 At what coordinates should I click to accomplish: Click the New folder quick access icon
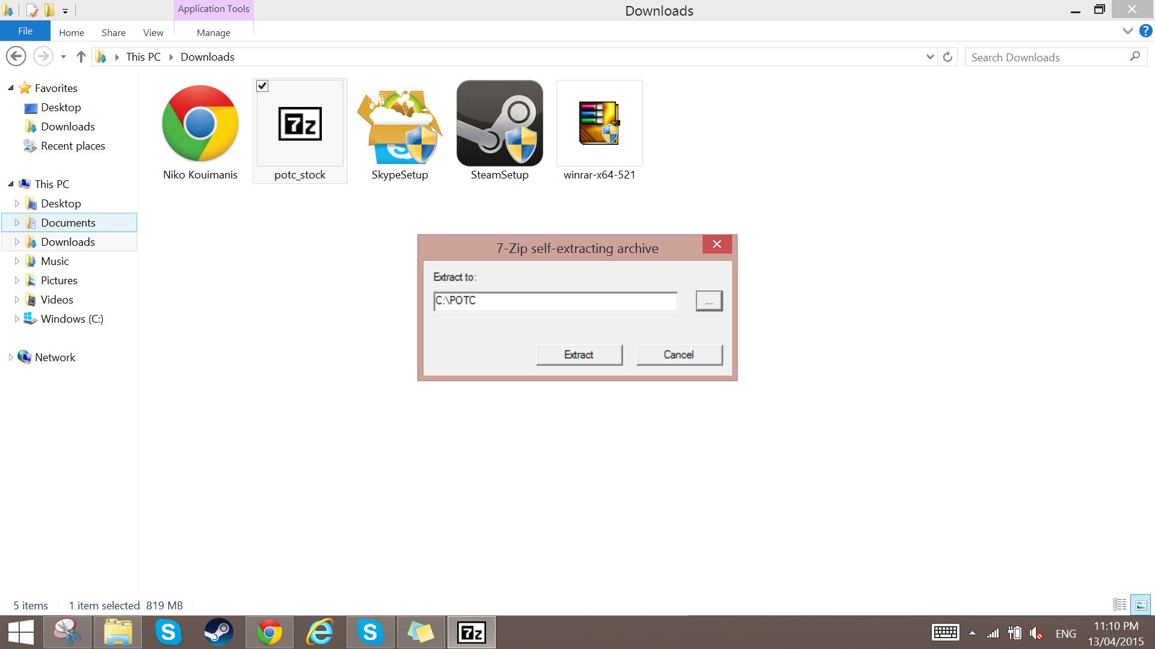49,10
